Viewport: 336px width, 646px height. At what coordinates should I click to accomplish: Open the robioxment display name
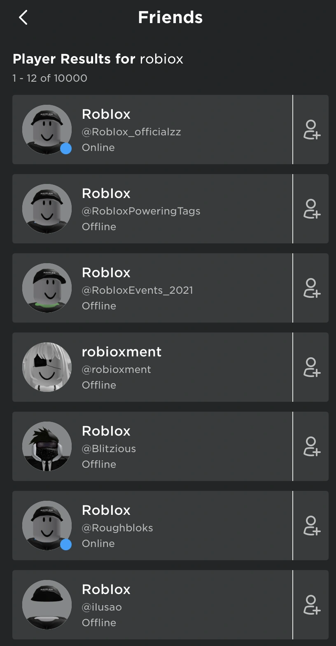tap(121, 352)
